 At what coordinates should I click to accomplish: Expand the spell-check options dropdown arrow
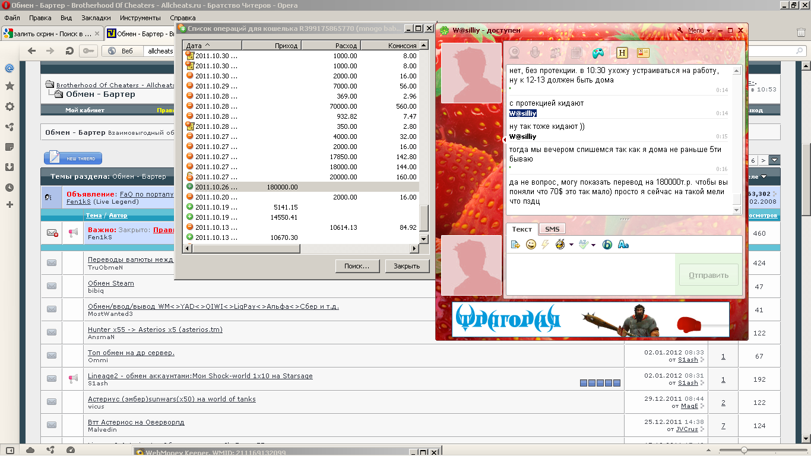593,245
